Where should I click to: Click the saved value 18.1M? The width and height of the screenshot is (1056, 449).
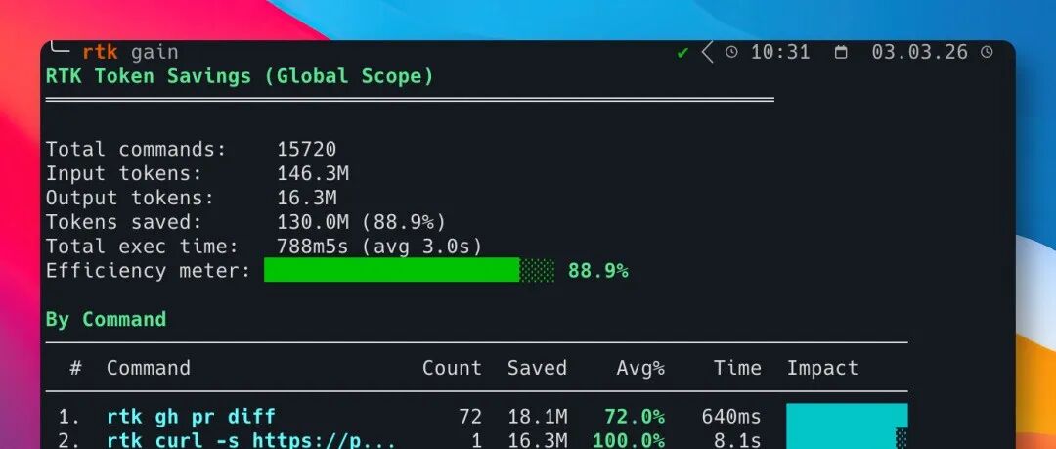tap(537, 416)
